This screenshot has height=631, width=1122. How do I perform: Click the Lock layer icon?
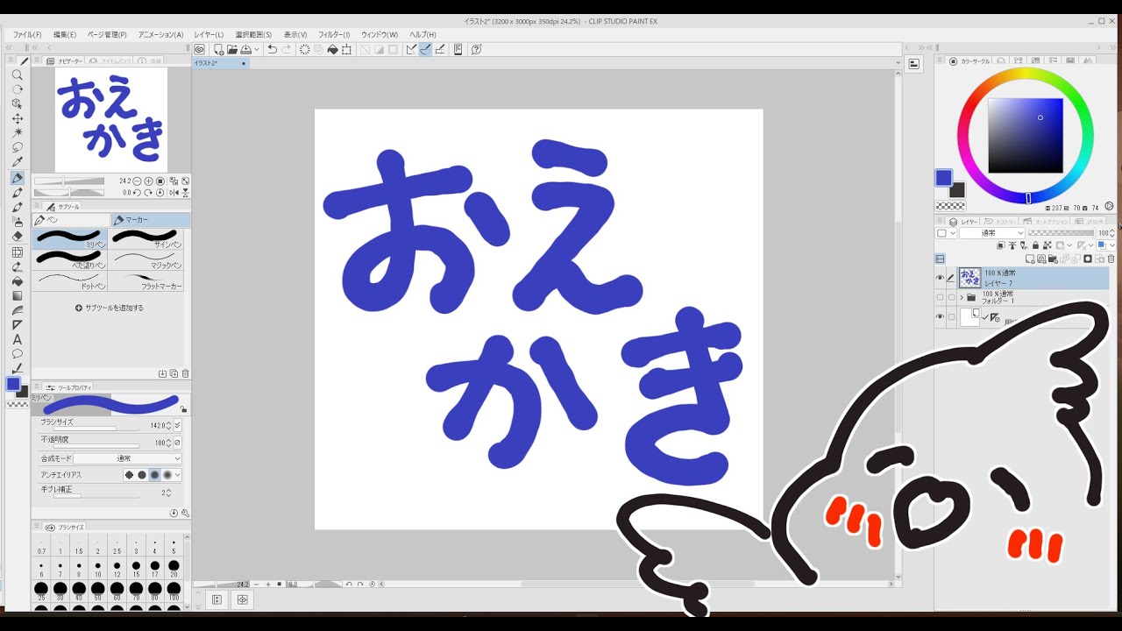(1035, 245)
